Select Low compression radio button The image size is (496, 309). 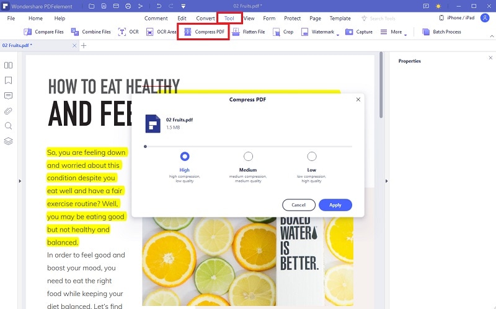pos(312,157)
